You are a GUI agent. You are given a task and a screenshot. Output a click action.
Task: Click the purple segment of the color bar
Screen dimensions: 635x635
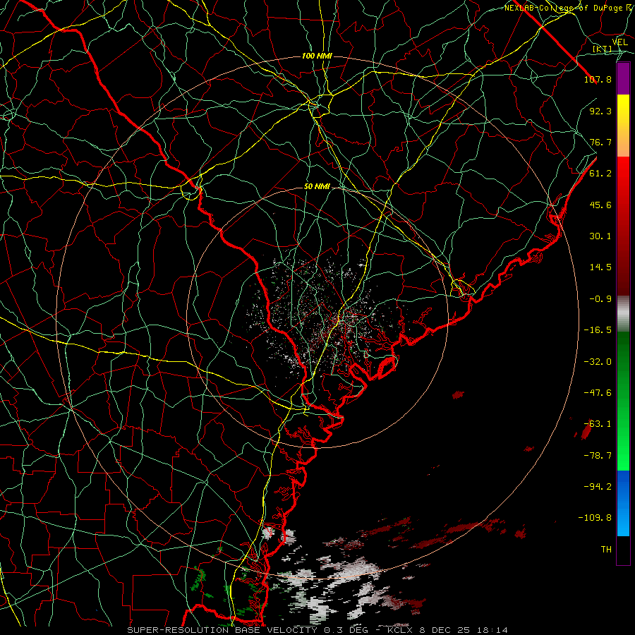(623, 78)
